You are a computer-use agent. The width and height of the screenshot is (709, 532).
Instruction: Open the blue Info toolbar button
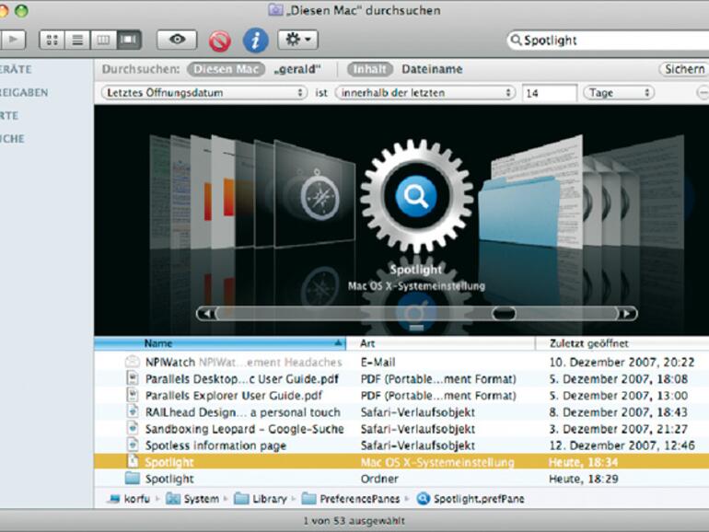255,40
